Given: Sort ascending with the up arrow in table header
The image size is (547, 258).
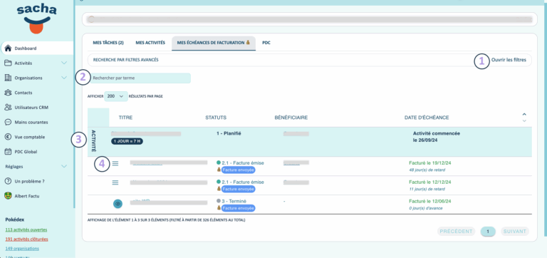Looking at the screenshot, I should [523, 115].
